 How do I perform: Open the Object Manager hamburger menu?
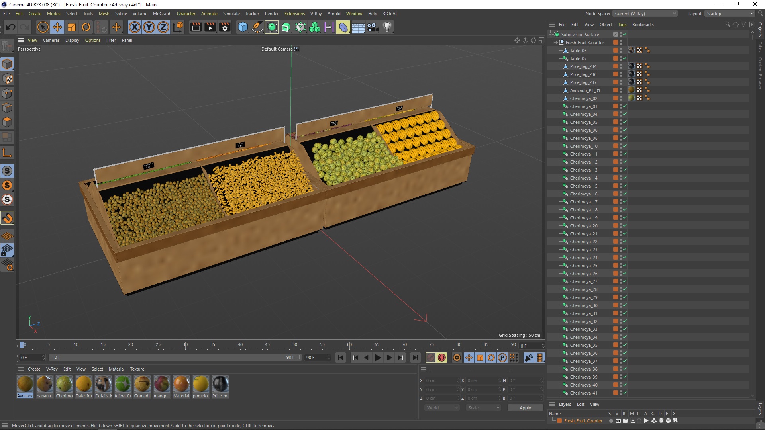552,25
